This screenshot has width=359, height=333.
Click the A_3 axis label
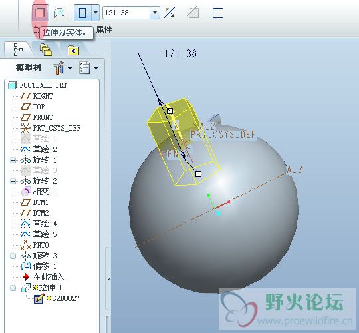295,170
